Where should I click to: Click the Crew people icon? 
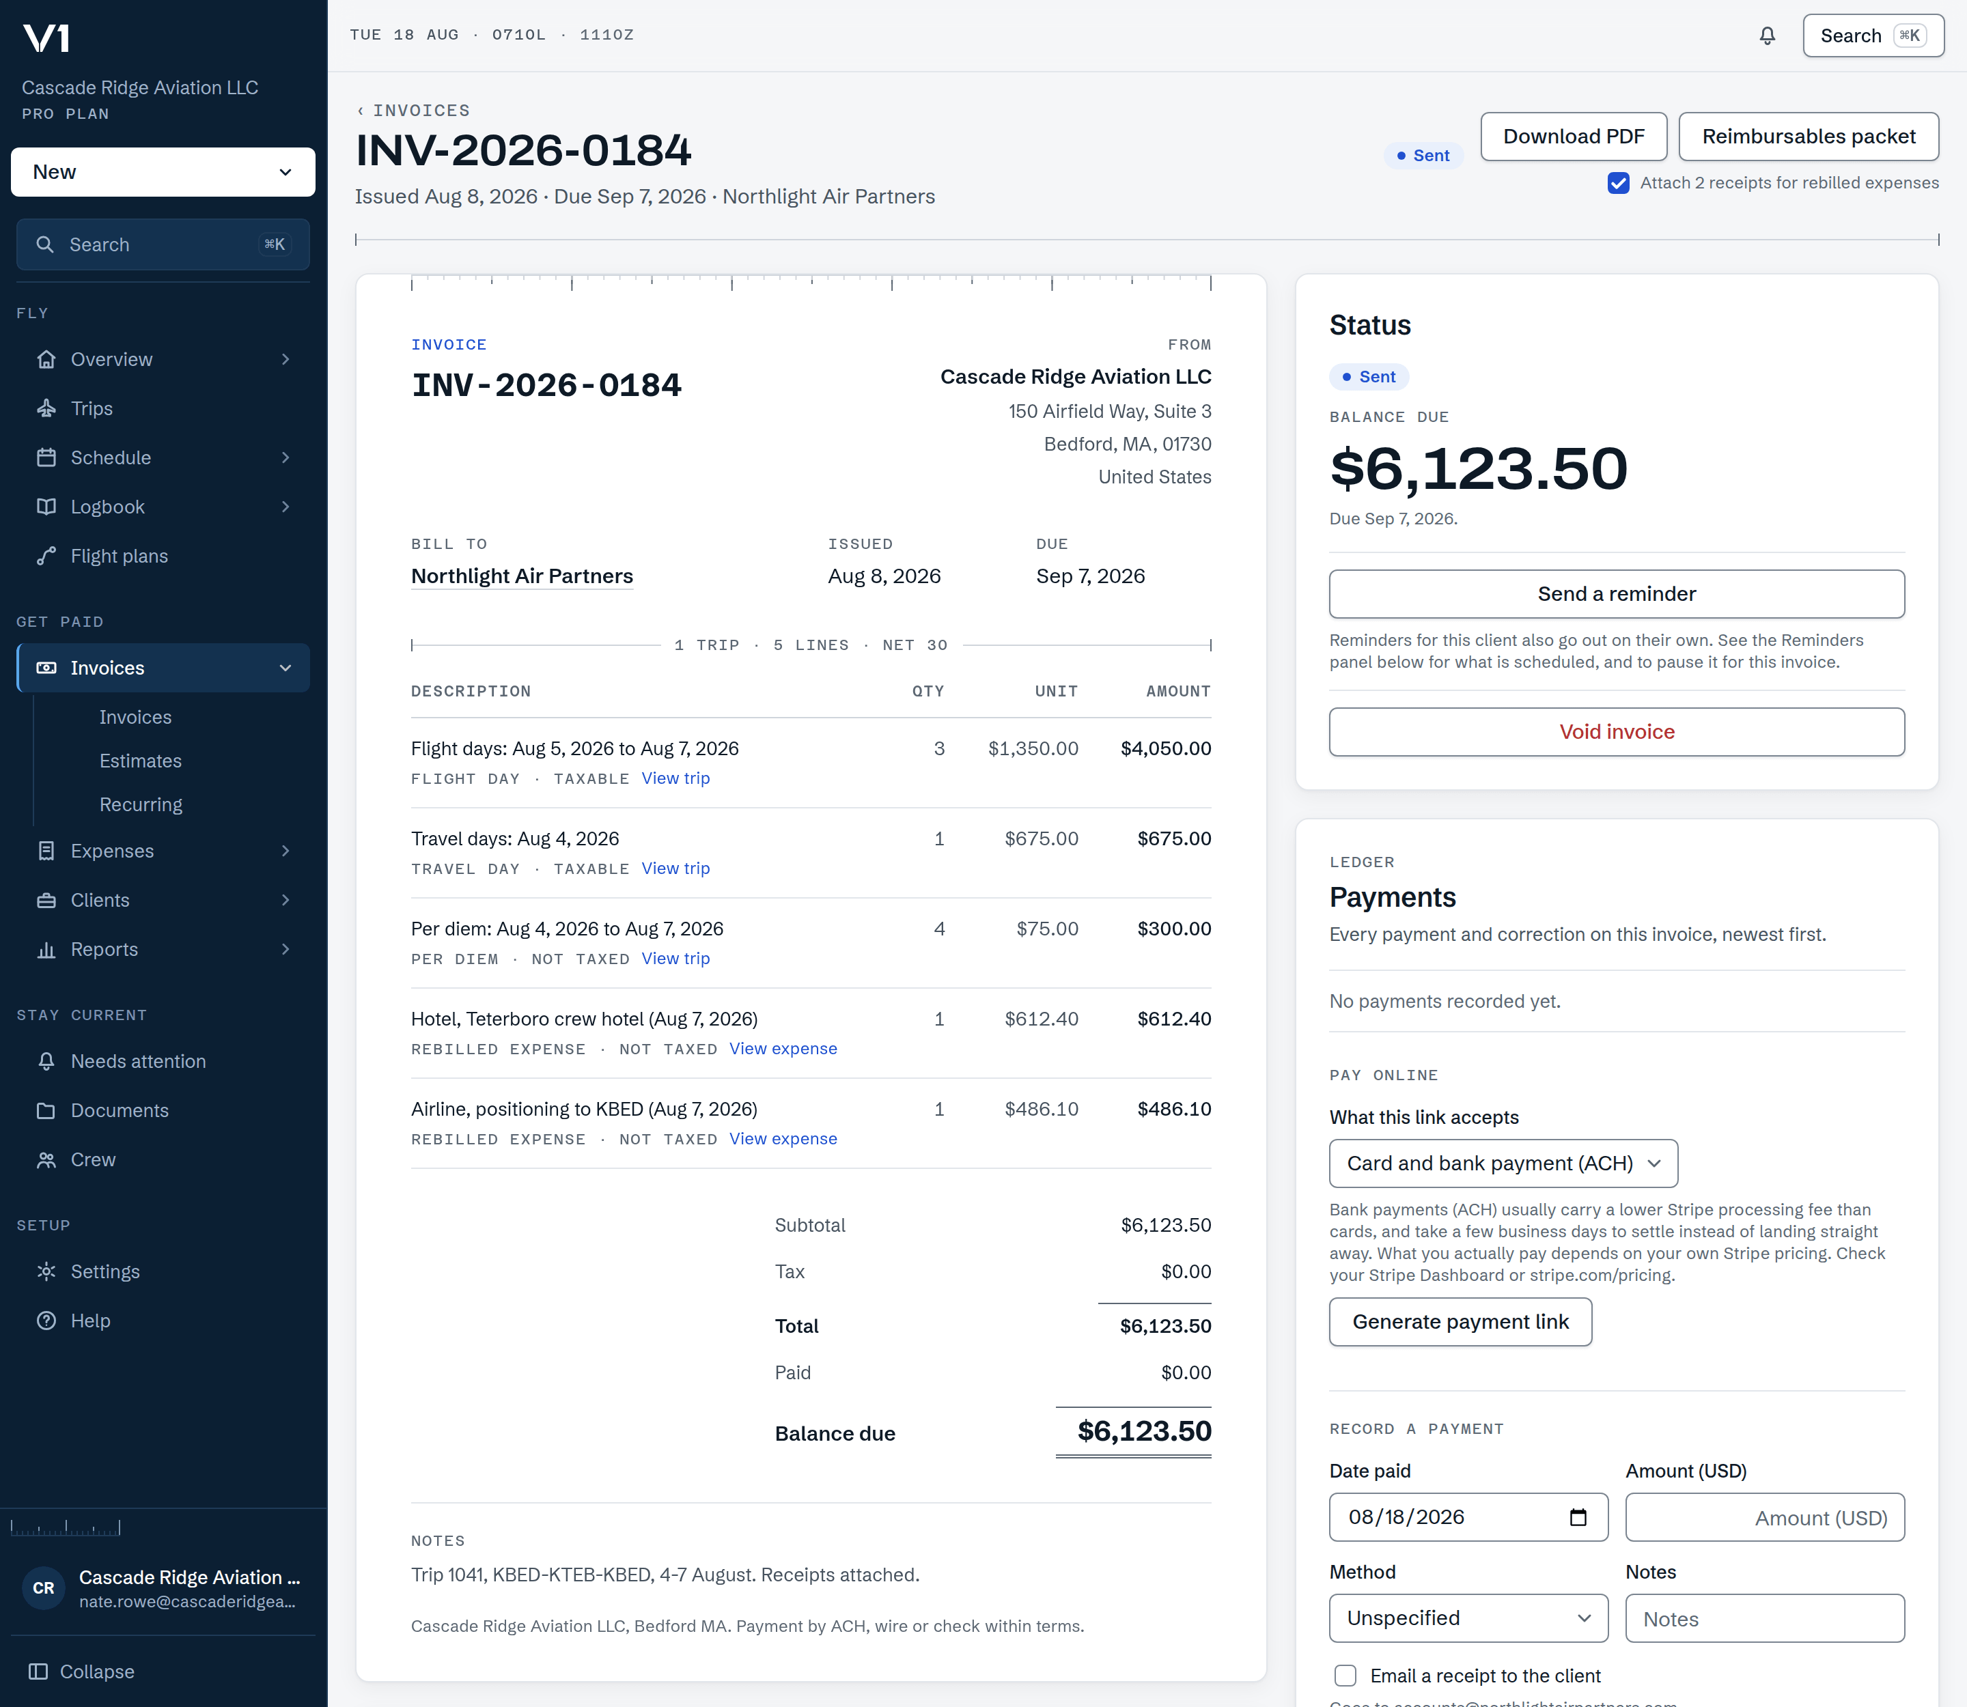click(46, 1160)
